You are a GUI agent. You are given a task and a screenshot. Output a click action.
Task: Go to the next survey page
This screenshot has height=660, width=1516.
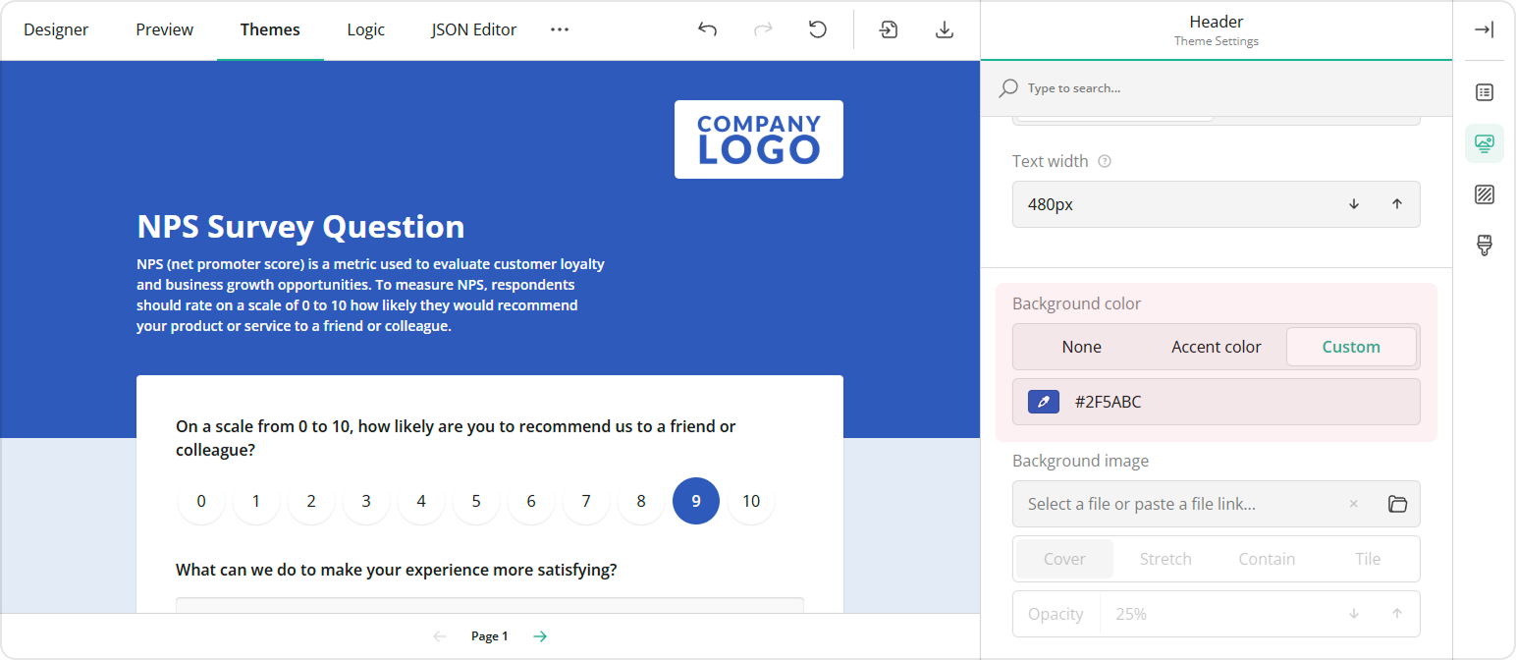click(539, 635)
